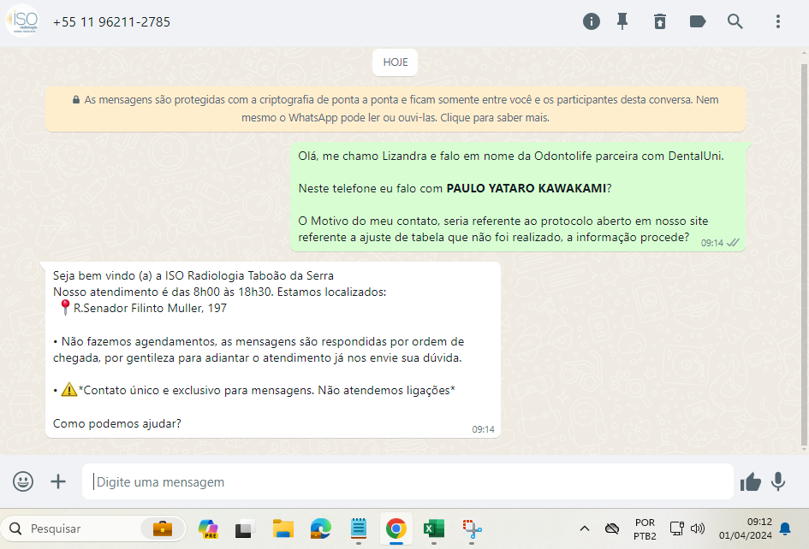The image size is (809, 549).
Task: Change the POR PTB2 keyboard language
Action: pos(645,528)
